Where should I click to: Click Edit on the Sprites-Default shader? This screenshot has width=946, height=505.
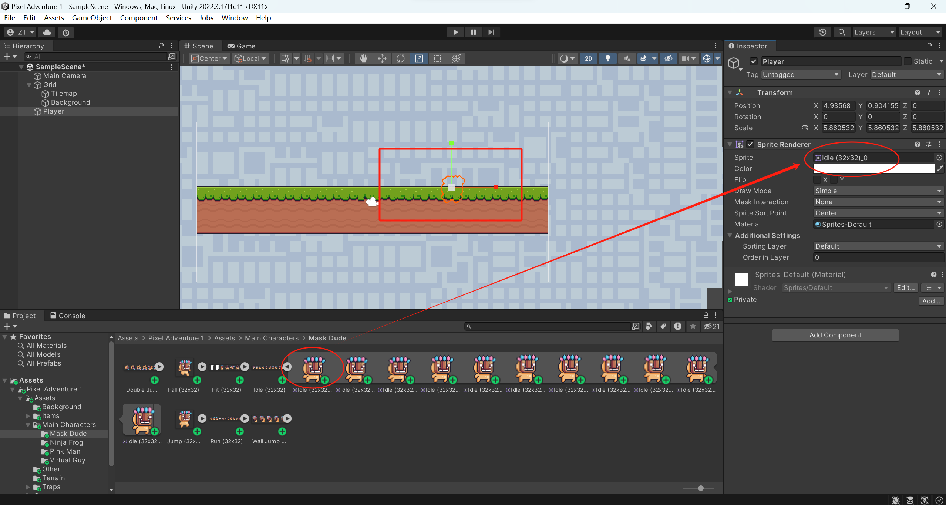(905, 287)
